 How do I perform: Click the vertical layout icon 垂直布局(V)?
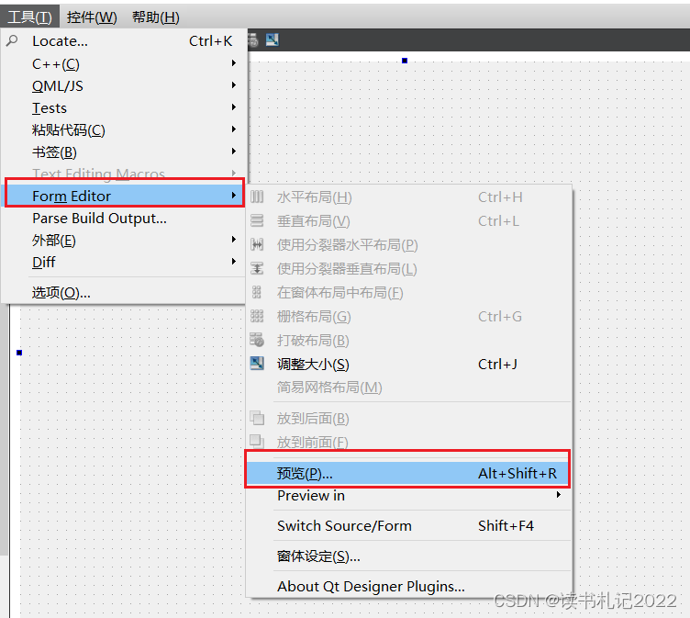pos(257,220)
